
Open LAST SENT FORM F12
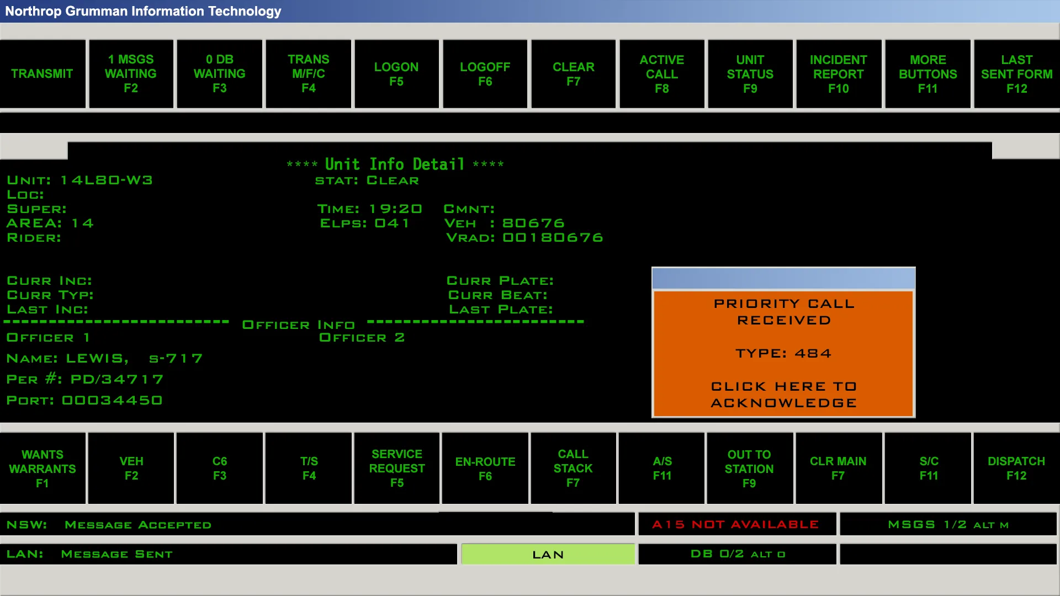click(x=1016, y=74)
